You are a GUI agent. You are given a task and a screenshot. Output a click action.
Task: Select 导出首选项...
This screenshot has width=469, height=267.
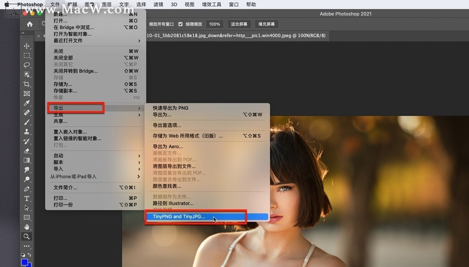pyautogui.click(x=207, y=125)
